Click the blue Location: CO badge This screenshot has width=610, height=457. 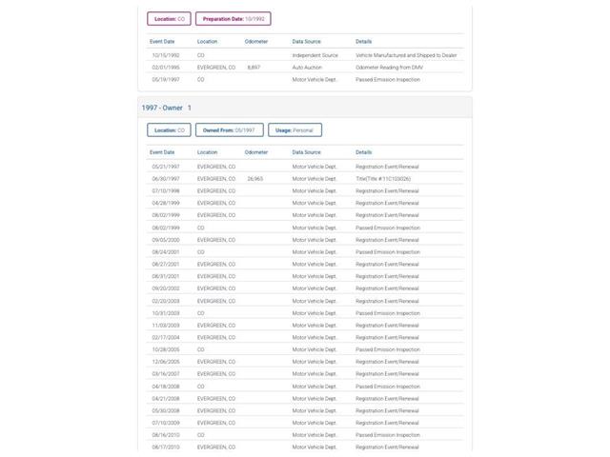[x=169, y=129]
